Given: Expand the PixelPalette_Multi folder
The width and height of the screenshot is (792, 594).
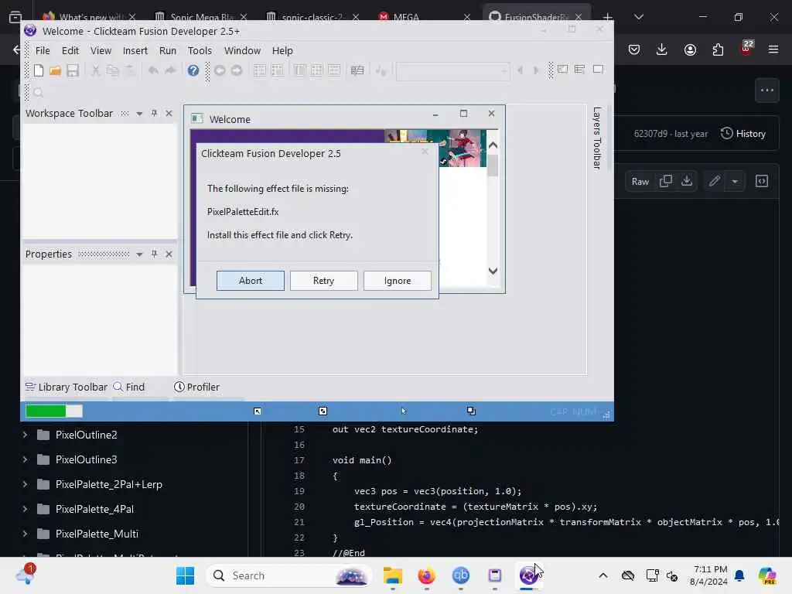Looking at the screenshot, I should click(24, 534).
